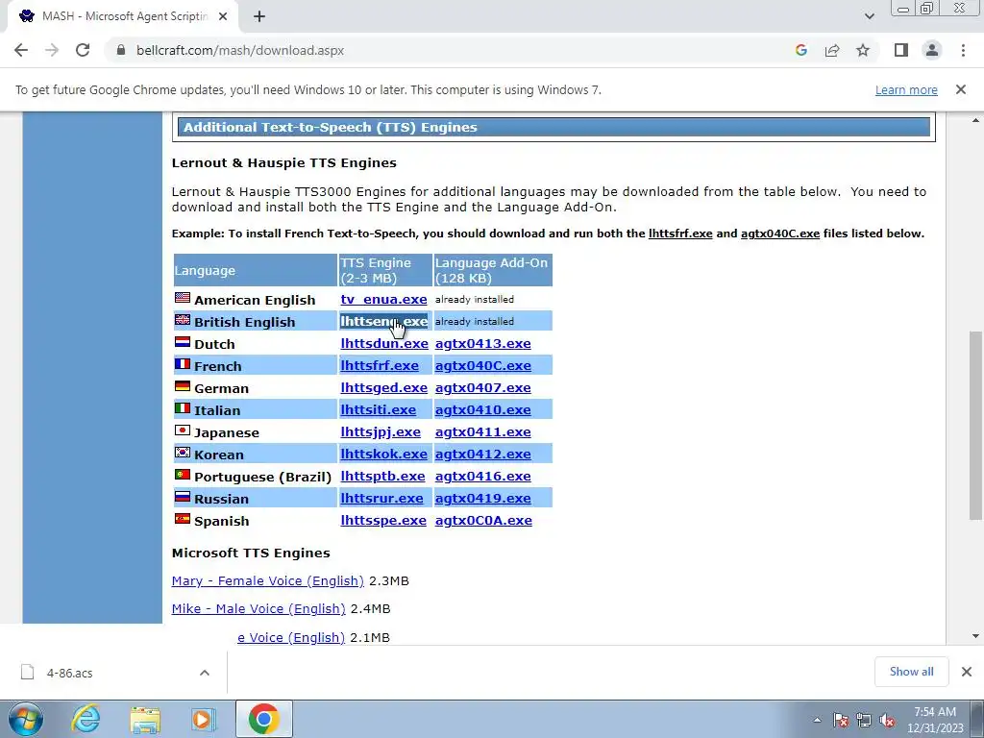Click the British English flag icon
984x738 pixels.
(x=182, y=320)
